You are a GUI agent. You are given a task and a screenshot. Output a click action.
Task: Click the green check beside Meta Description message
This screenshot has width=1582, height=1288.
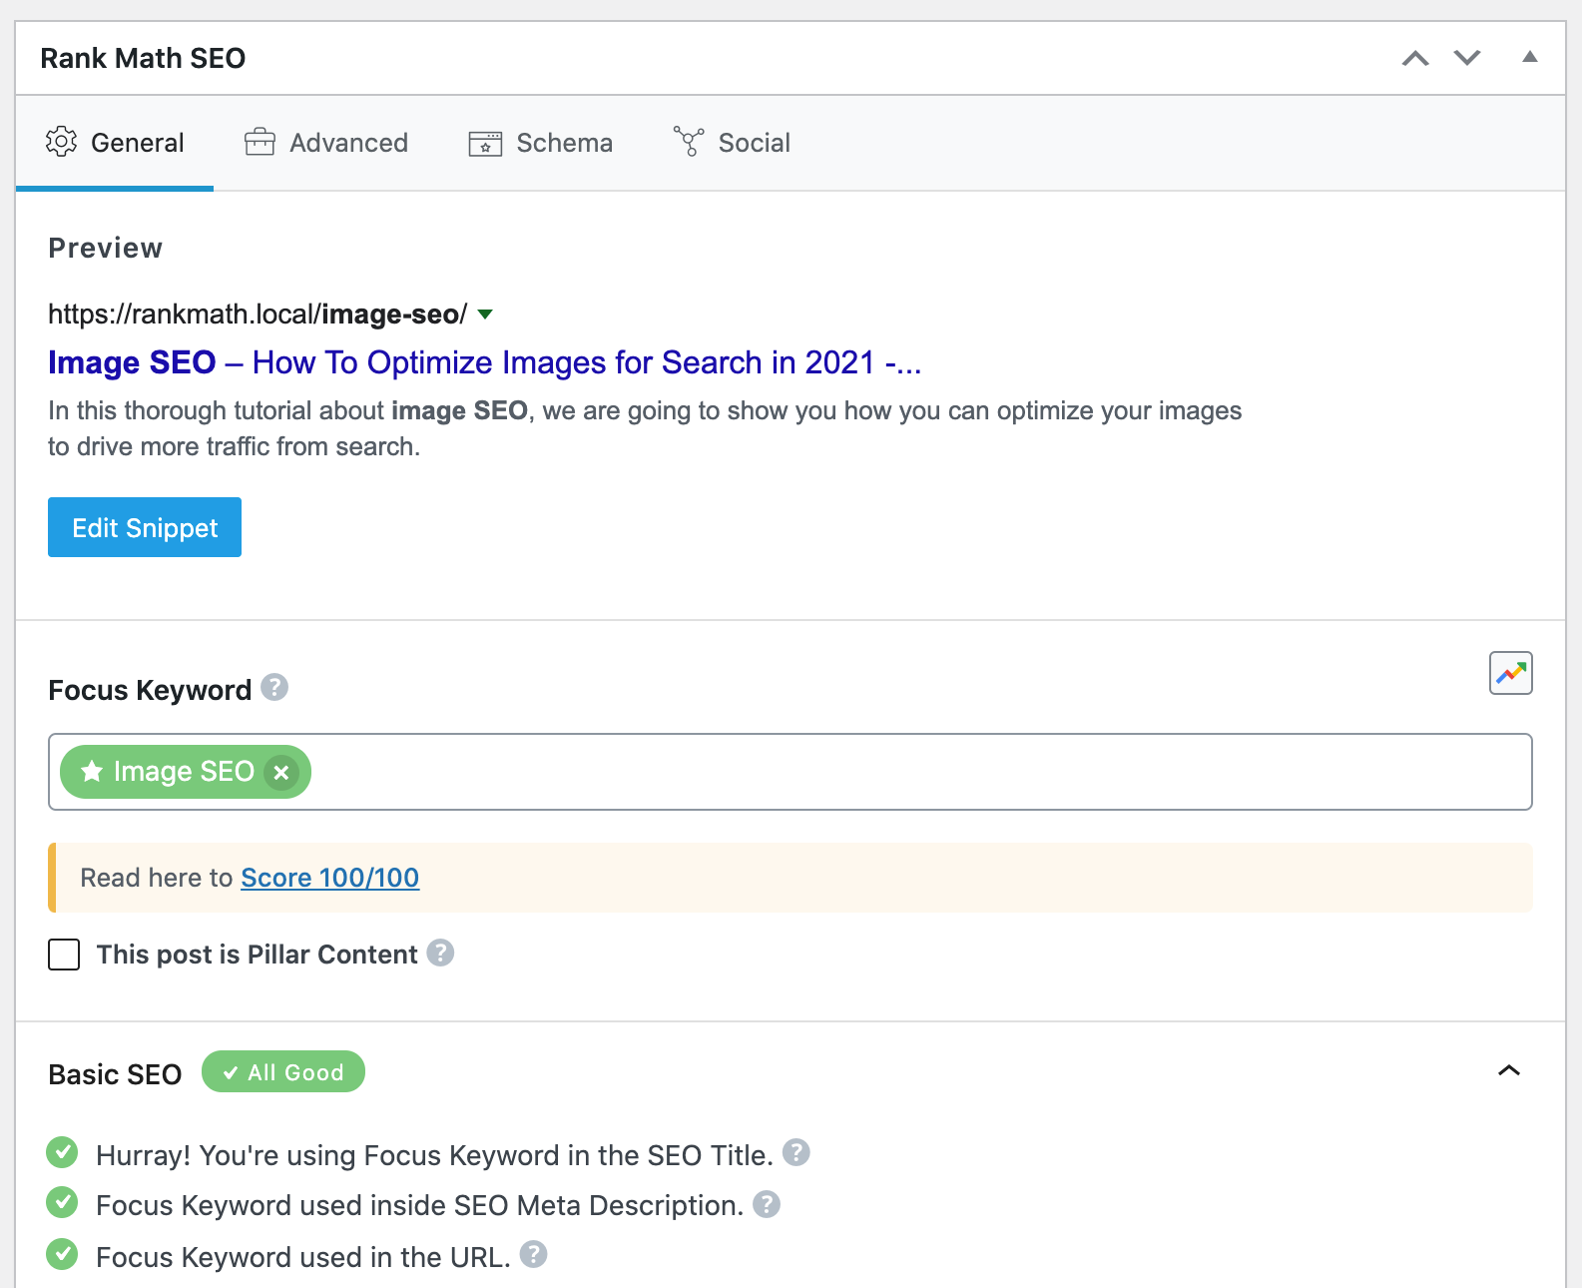(62, 1202)
